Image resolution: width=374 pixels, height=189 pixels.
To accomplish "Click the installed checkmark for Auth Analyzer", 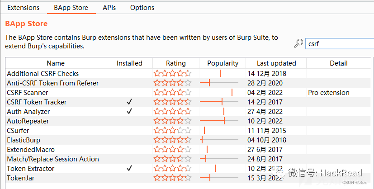I will click(x=129, y=112).
